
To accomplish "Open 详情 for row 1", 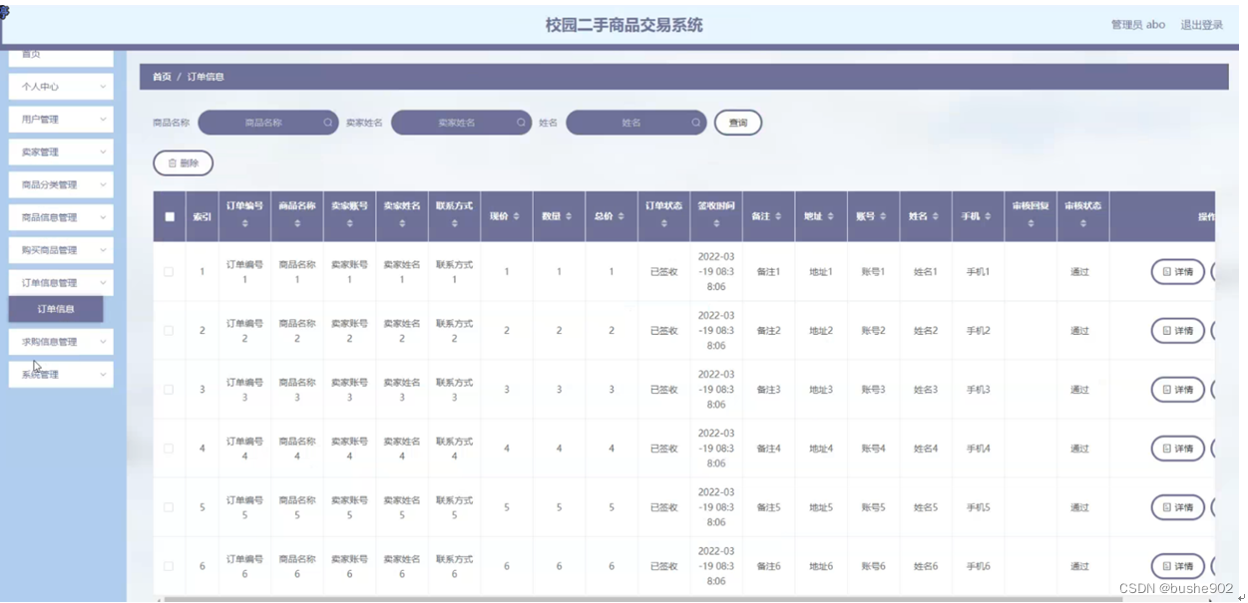I will coord(1178,272).
